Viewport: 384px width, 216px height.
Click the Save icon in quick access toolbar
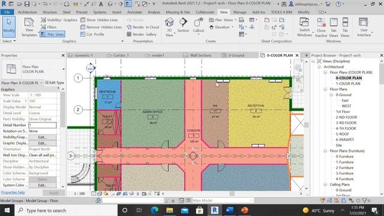pyautogui.click(x=27, y=4)
